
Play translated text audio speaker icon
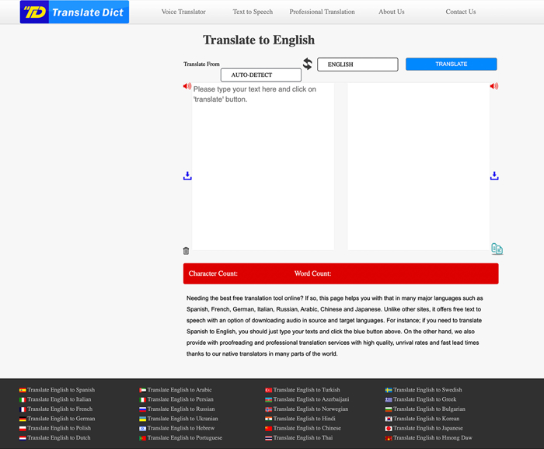493,86
